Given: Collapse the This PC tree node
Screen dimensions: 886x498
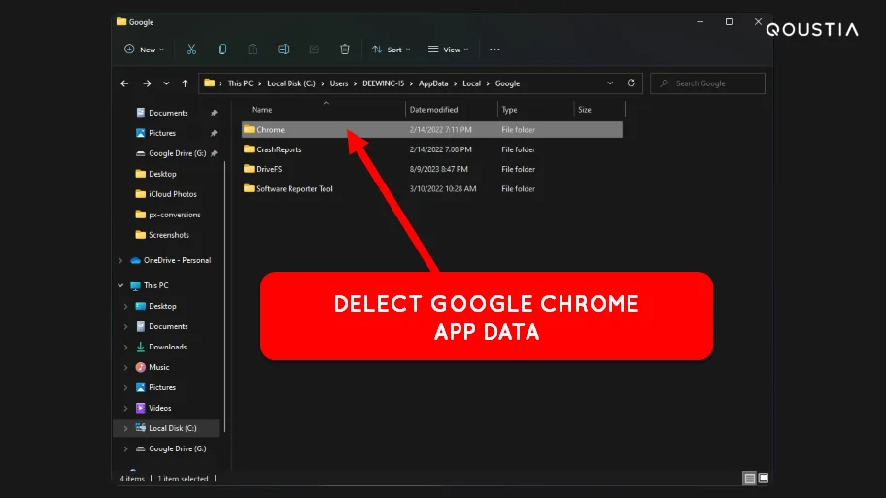Looking at the screenshot, I should pyautogui.click(x=120, y=285).
